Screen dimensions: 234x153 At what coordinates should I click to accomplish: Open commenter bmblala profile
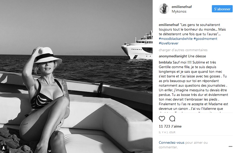(165, 62)
